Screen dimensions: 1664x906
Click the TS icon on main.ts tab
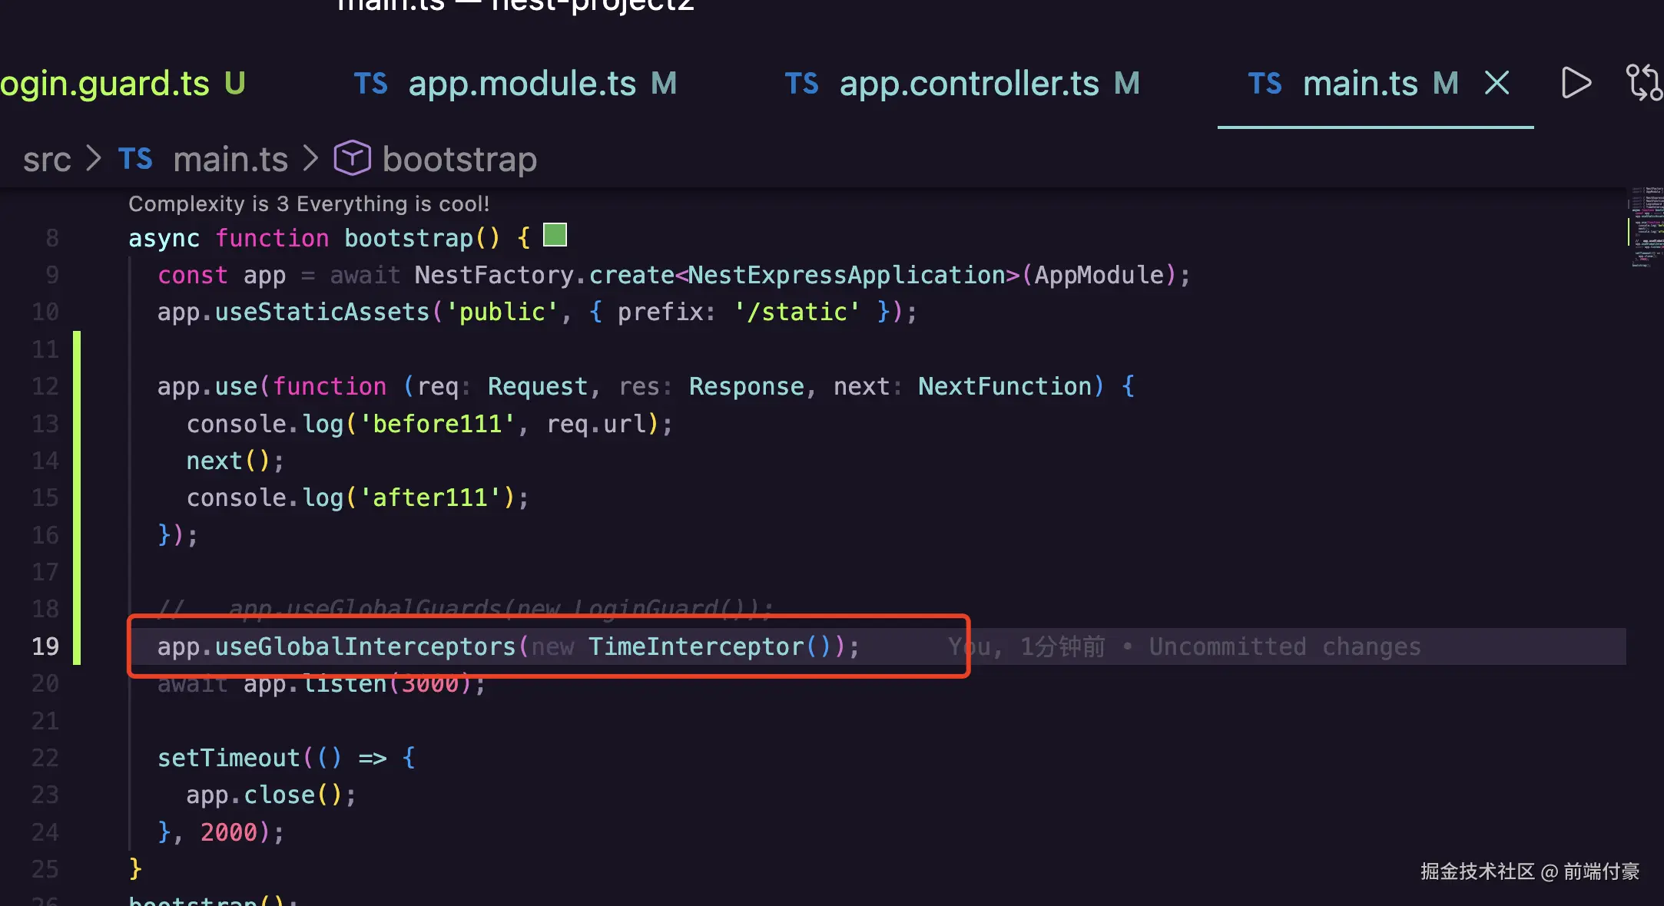coord(1265,84)
